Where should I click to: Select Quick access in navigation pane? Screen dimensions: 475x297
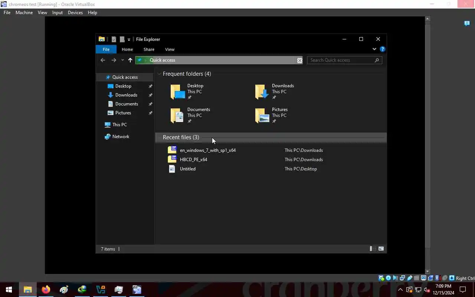coord(125,77)
